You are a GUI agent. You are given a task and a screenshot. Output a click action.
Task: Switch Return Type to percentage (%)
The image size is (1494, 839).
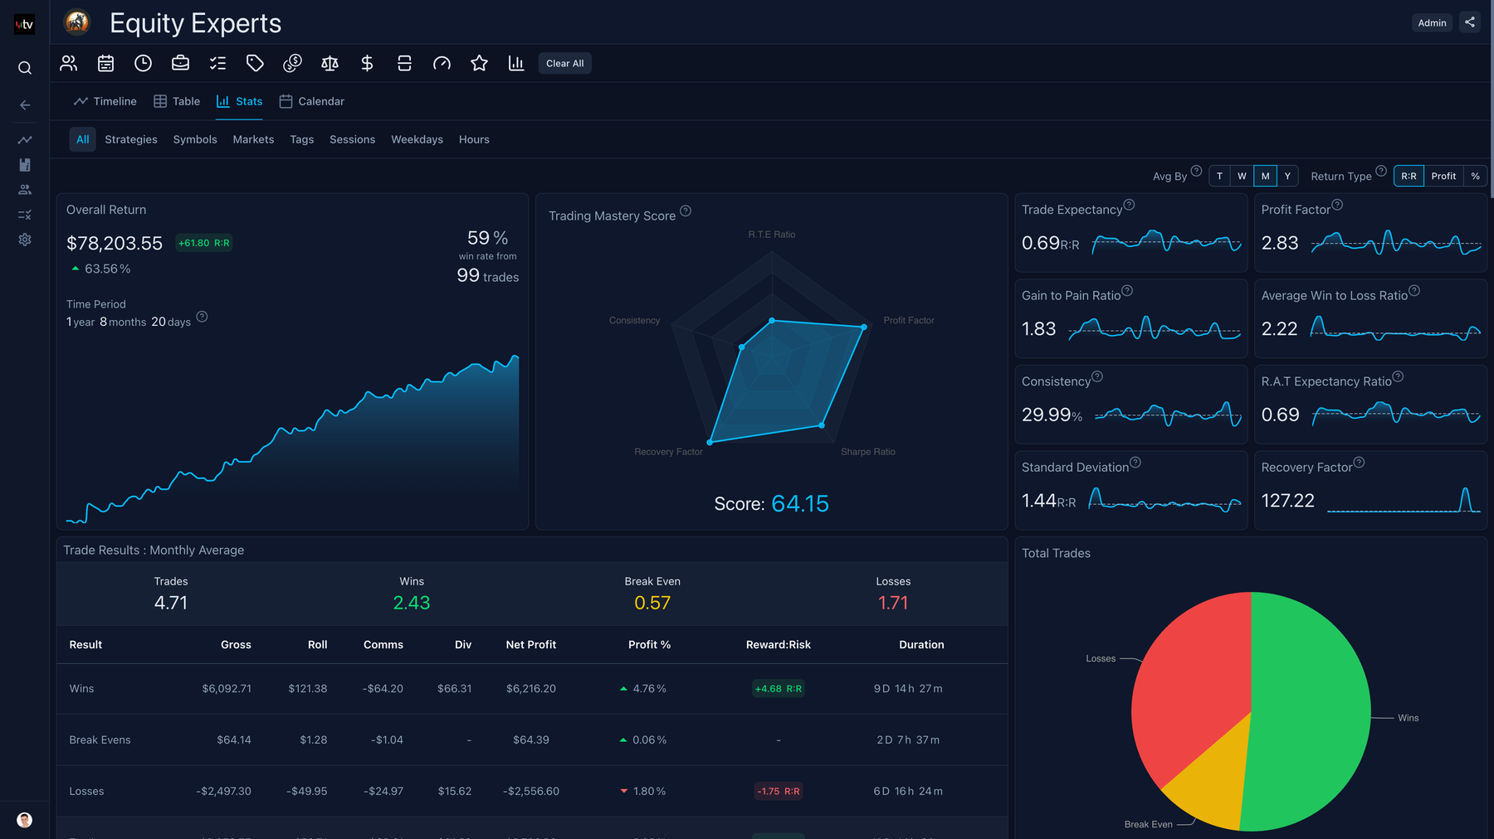(1475, 176)
